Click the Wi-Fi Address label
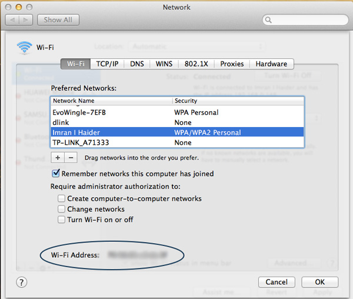 (x=75, y=255)
